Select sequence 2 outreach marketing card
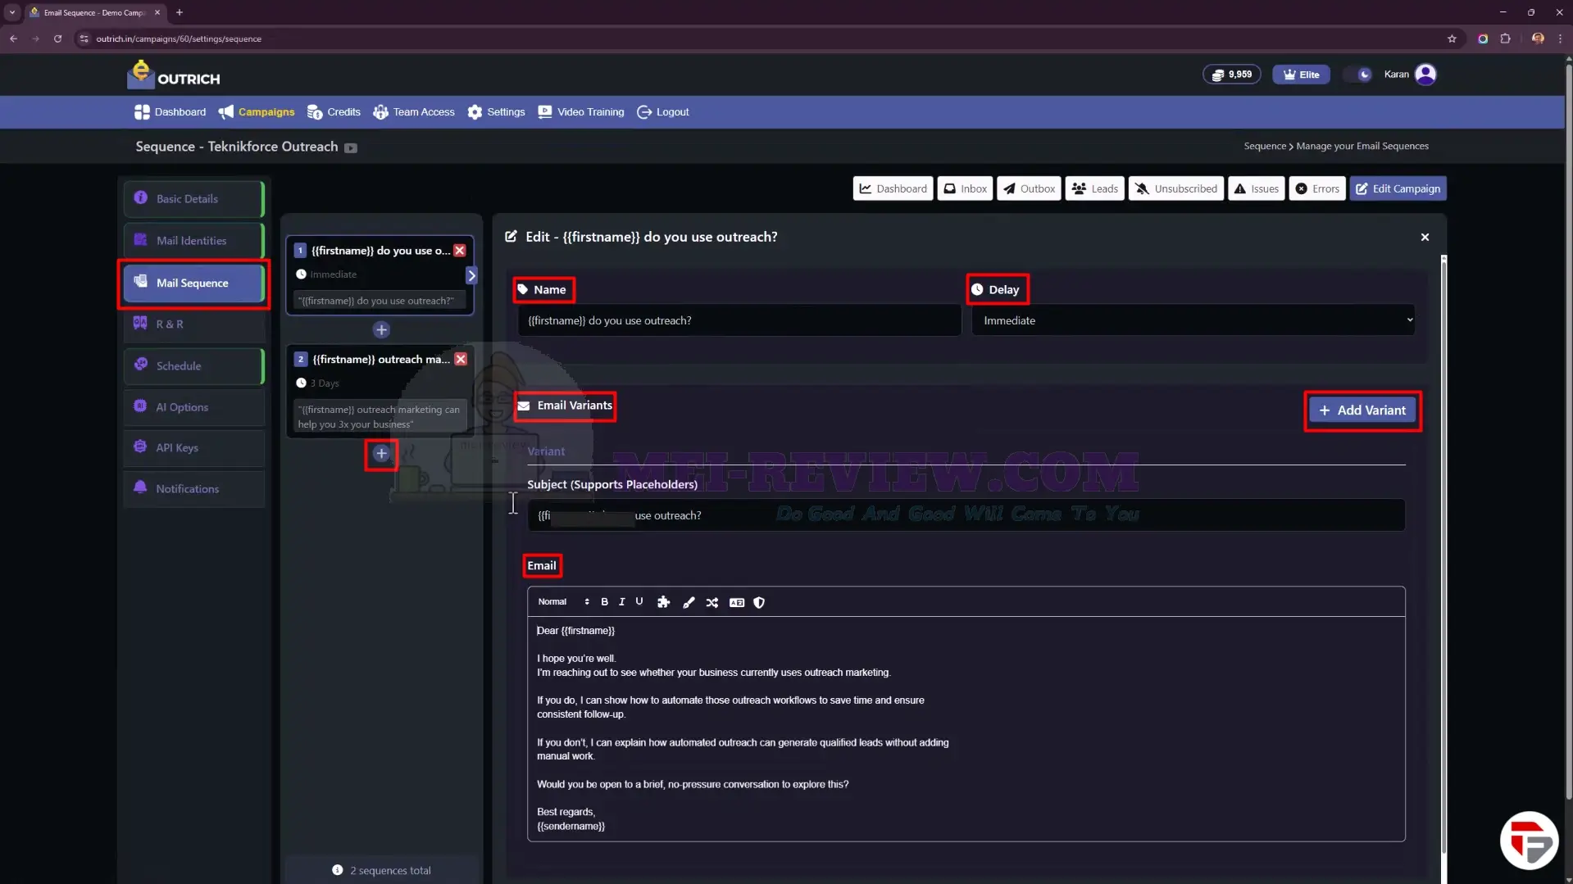Image resolution: width=1573 pixels, height=884 pixels. [x=380, y=391]
